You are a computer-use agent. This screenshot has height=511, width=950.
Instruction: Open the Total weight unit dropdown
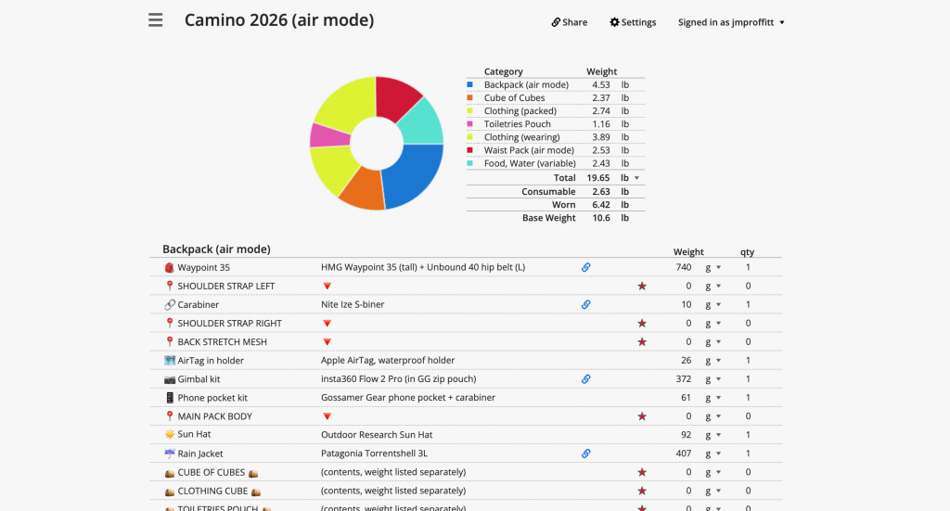tap(636, 177)
